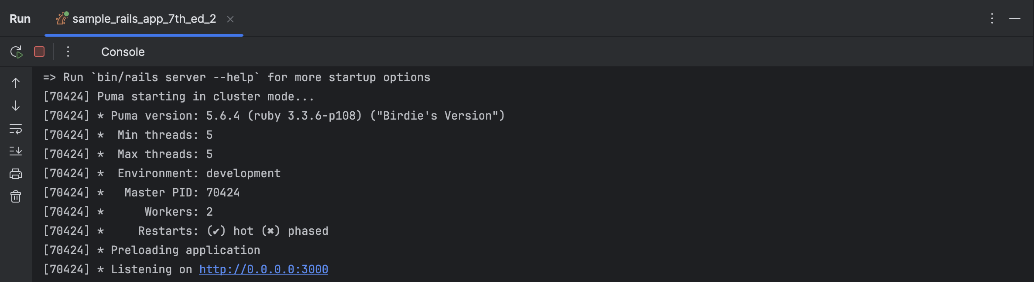Viewport: 1034px width, 282px height.
Task: Rerun the sample_rails_app_7th_ed_2 configuration
Action: click(16, 51)
